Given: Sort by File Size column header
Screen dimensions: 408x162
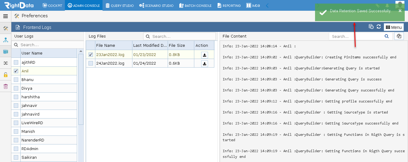Looking at the screenshot, I should 181,46.
